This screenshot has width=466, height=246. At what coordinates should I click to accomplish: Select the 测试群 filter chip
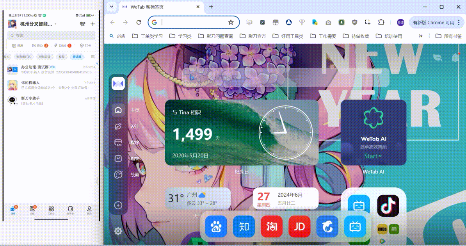coord(77,57)
